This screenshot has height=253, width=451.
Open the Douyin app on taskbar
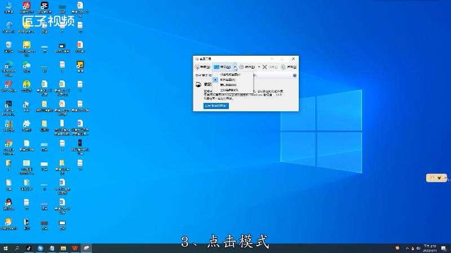[29, 249]
